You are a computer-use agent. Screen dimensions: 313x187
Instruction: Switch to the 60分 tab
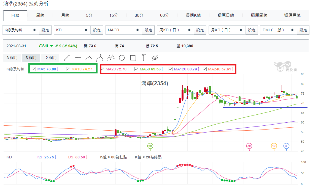pos(164,15)
